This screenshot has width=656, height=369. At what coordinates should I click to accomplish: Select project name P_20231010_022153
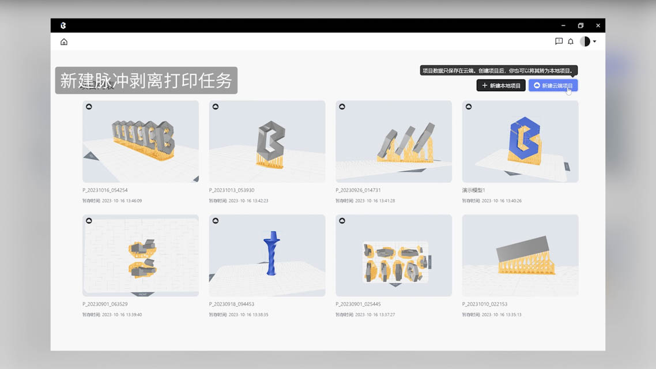pos(484,304)
